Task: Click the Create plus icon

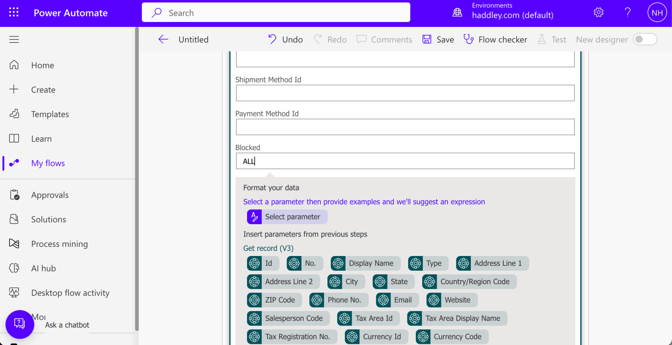Action: tap(14, 89)
